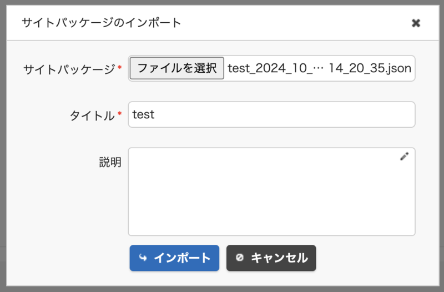Image resolution: width=444 pixels, height=292 pixels.
Task: Click the arrow icon on the インポート button
Action: pos(143,258)
